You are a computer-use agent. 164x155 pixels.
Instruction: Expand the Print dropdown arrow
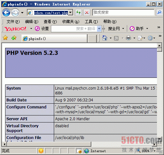coord(134,38)
